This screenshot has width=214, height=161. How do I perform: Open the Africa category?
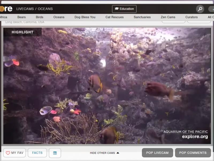click(3, 17)
